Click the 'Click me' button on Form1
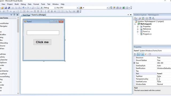171x96 pixels. pos(42,42)
